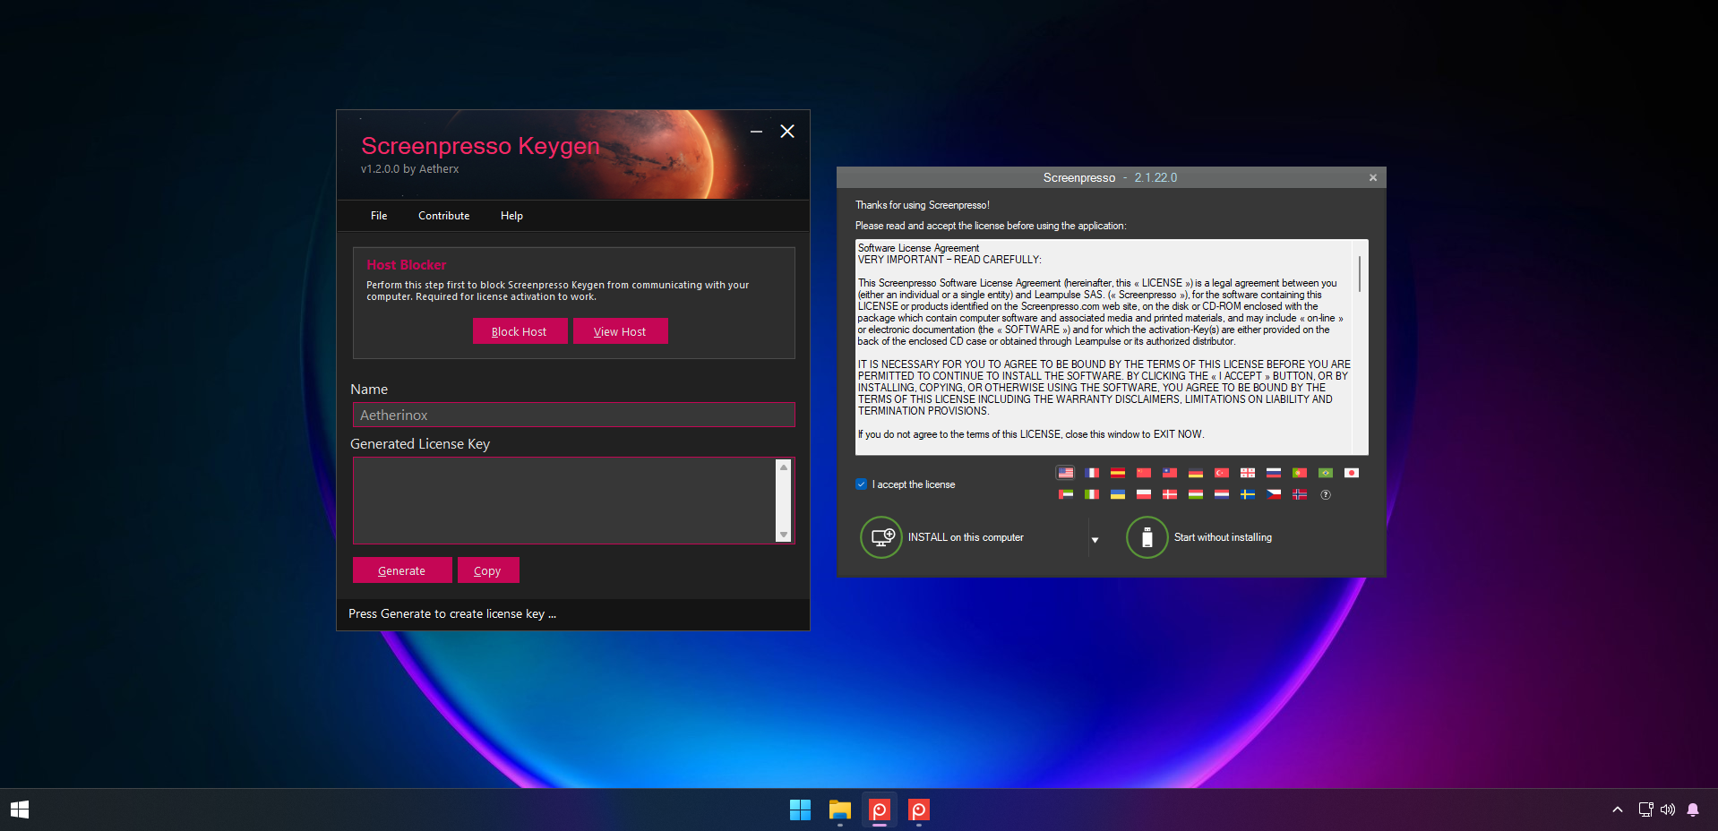This screenshot has width=1718, height=831.
Task: Click the license key box scroll-up arrow
Action: click(784, 467)
